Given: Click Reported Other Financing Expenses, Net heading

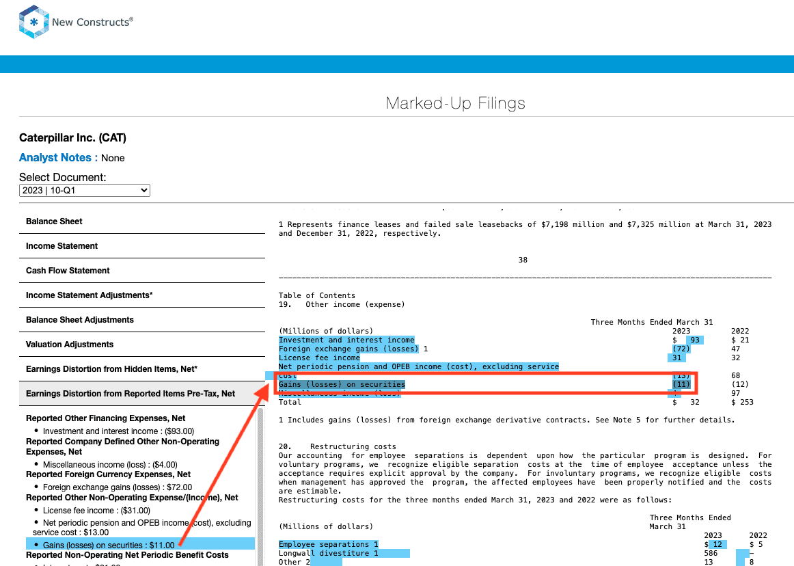Looking at the screenshot, I should tap(105, 418).
